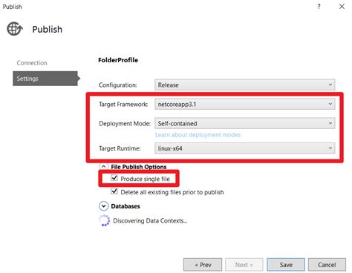Screen dimensions: 352x273
Task: Open Target Runtime linux-x64 dropdown
Action: pos(245,148)
